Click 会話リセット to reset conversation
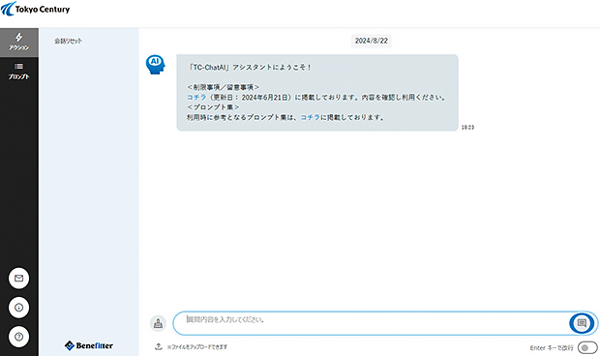The image size is (600, 356). tap(68, 41)
